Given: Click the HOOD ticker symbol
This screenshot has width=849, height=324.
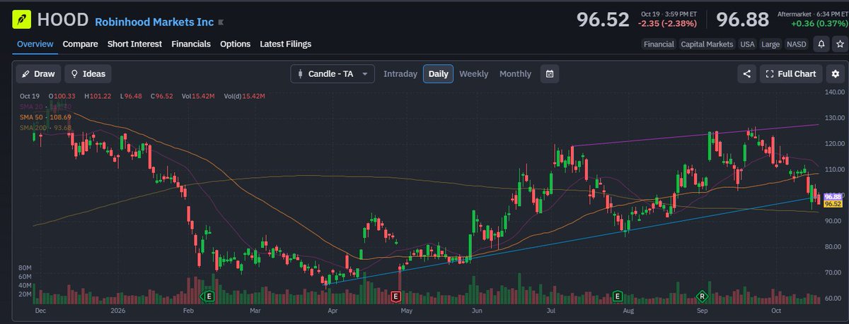Looking at the screenshot, I should [64, 20].
